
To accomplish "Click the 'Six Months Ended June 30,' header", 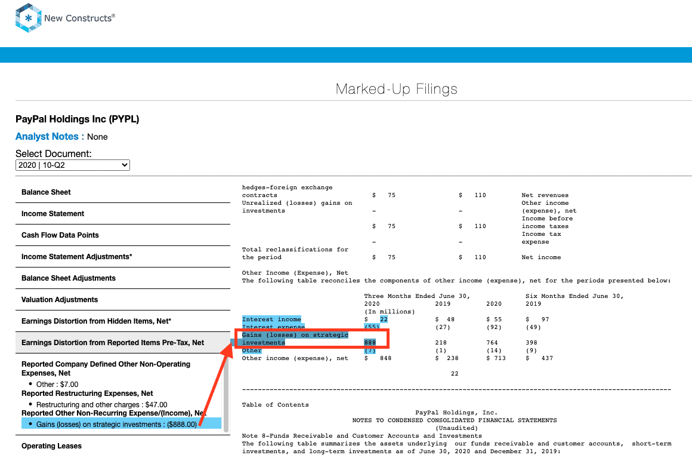I will [574, 296].
